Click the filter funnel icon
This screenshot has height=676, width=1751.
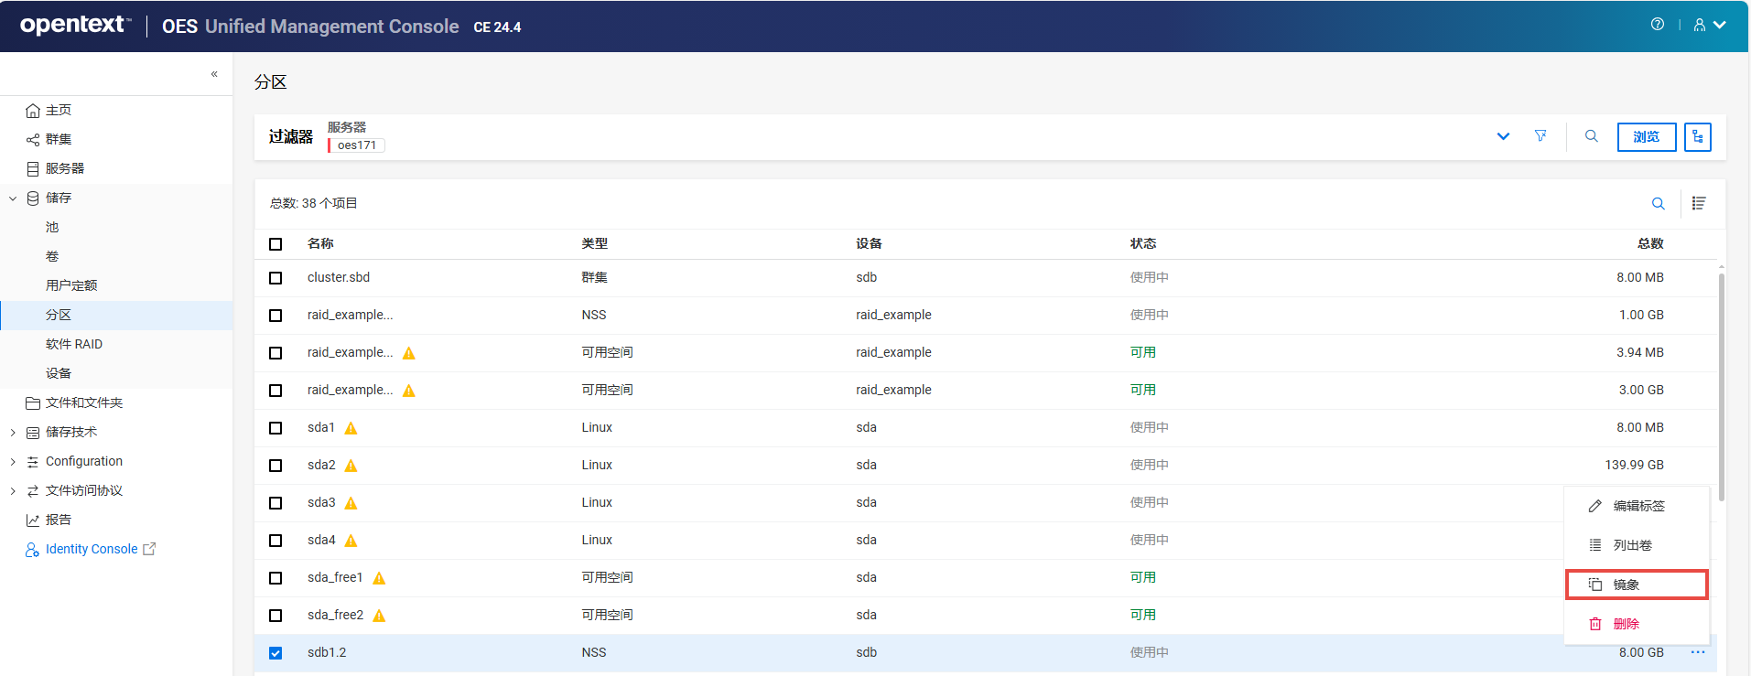tap(1540, 136)
